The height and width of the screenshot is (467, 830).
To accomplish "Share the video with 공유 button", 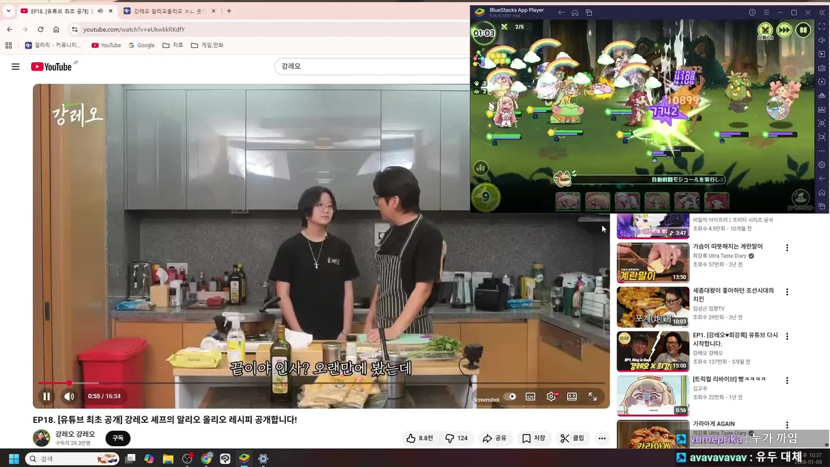I will (x=494, y=438).
